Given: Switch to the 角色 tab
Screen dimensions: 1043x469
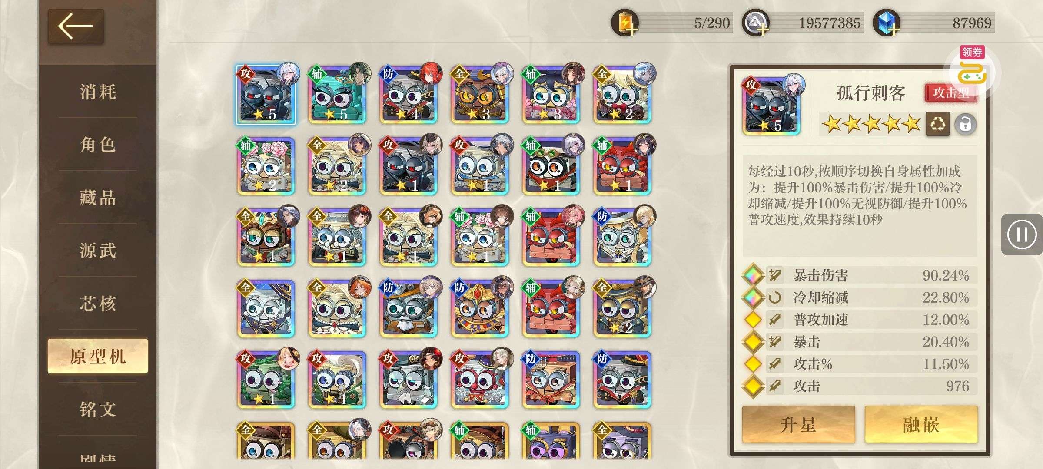Looking at the screenshot, I should [x=98, y=145].
